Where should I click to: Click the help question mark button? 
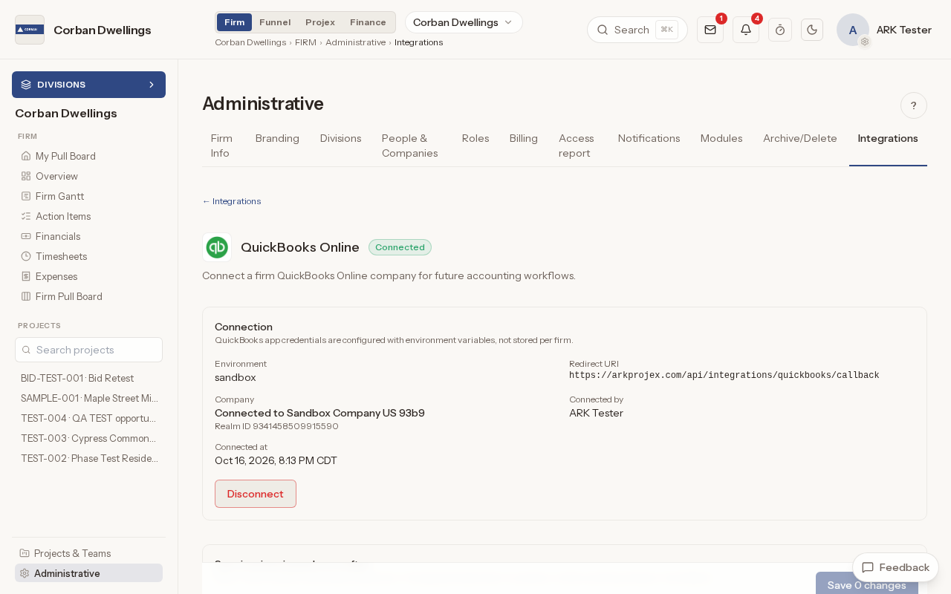914,105
